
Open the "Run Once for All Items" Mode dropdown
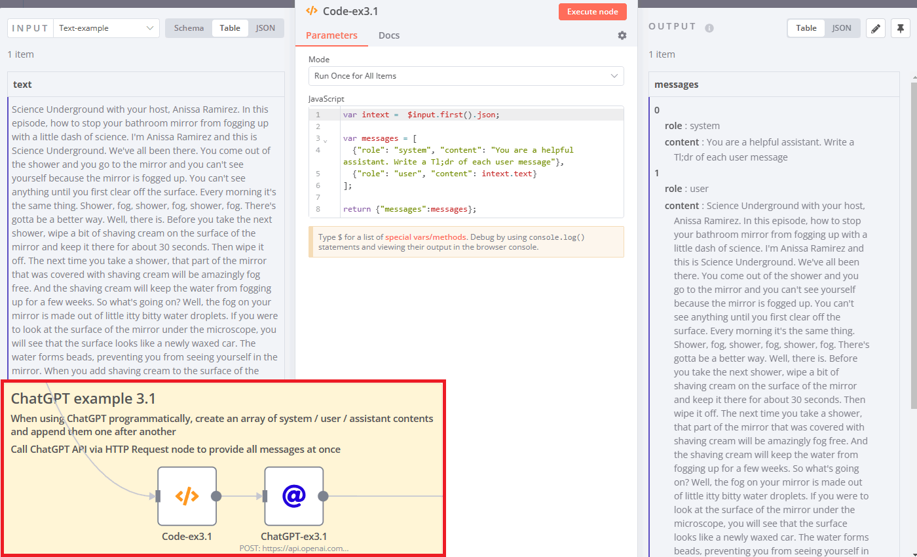466,76
